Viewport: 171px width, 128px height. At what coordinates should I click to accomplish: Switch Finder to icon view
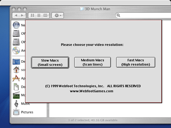(x=32, y=15)
